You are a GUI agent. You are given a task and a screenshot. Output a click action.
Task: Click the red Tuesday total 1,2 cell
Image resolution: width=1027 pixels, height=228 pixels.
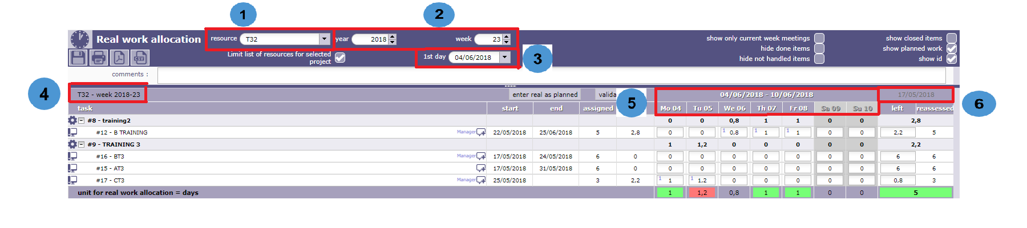tap(702, 193)
